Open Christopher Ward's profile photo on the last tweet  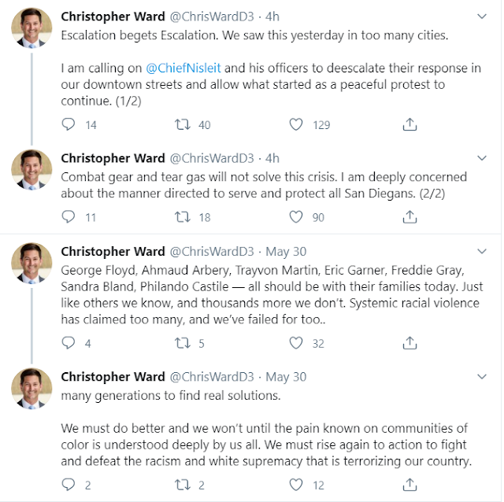point(31,389)
